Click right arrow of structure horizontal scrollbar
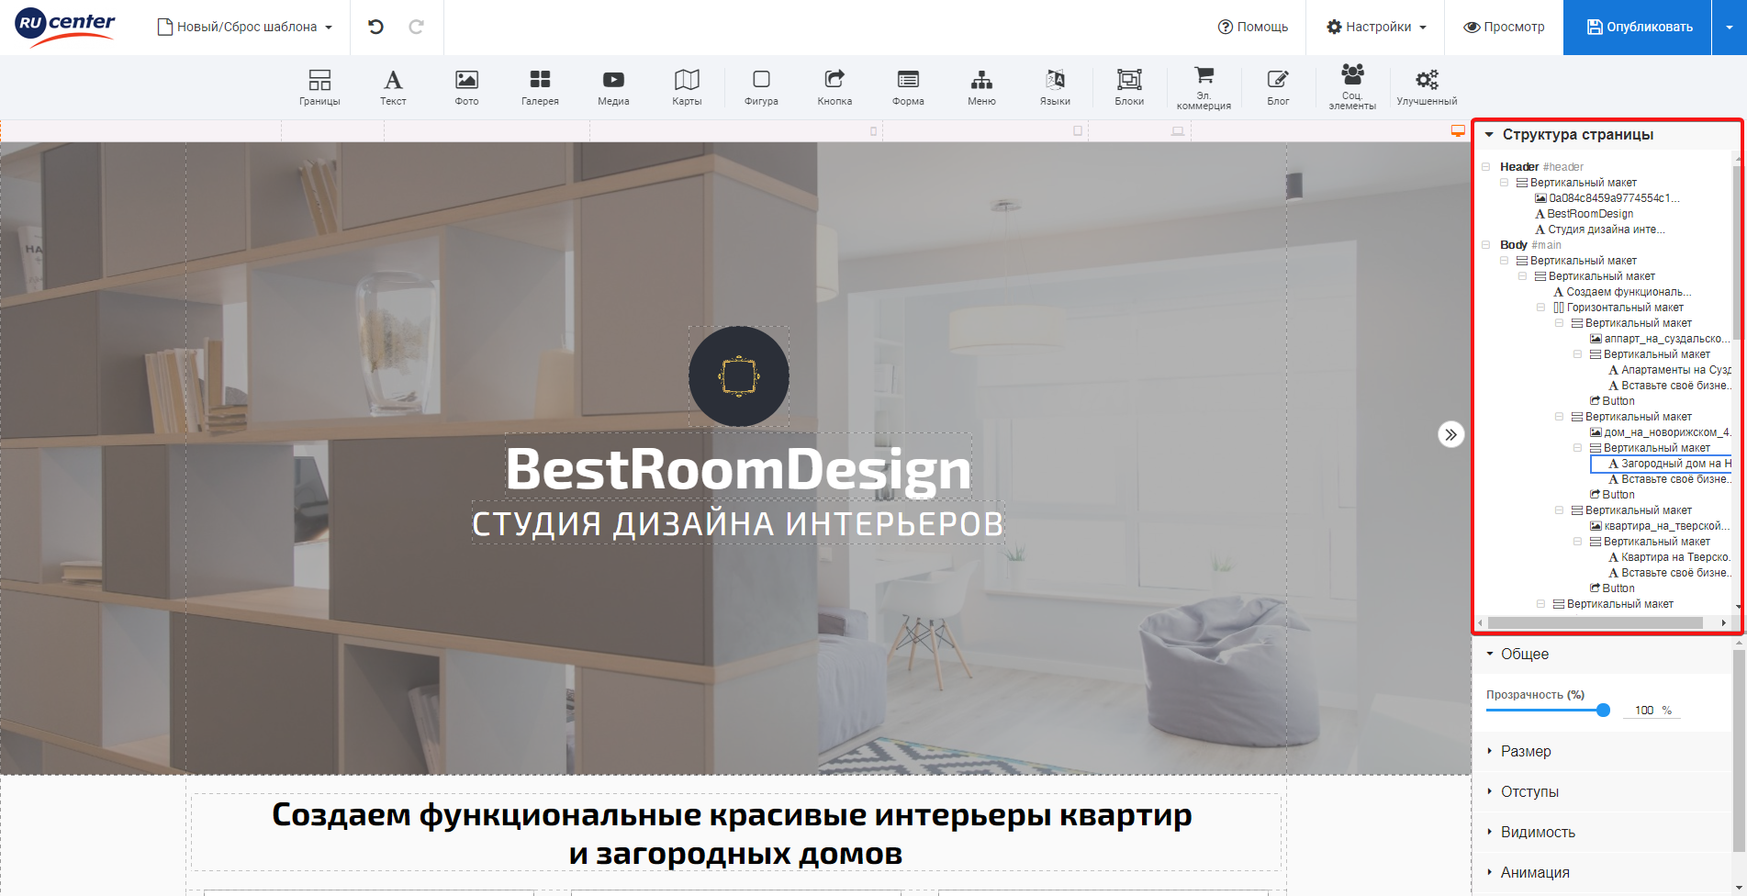This screenshot has width=1747, height=896. (x=1723, y=622)
